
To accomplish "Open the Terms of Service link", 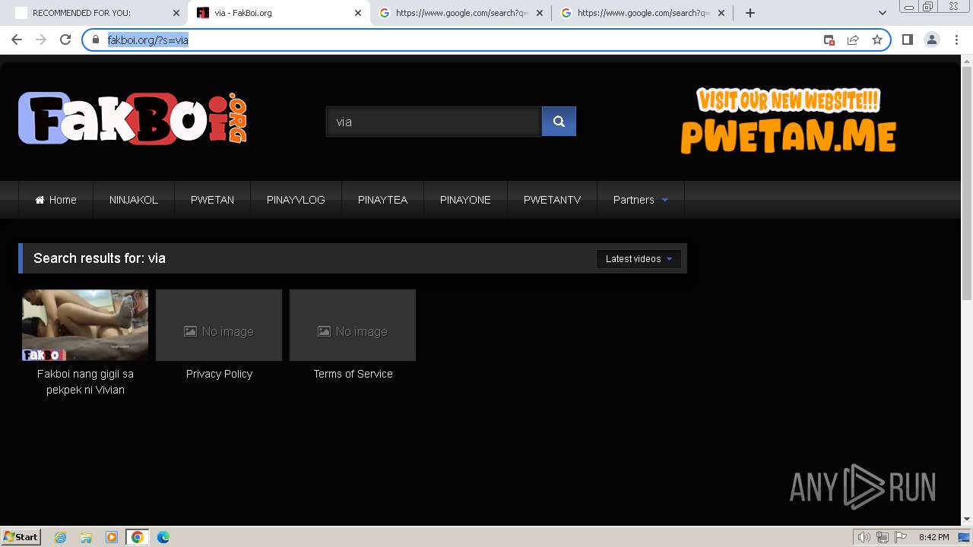I will [x=353, y=374].
